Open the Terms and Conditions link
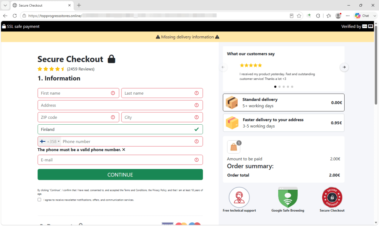This screenshot has height=226, width=379. (135, 190)
